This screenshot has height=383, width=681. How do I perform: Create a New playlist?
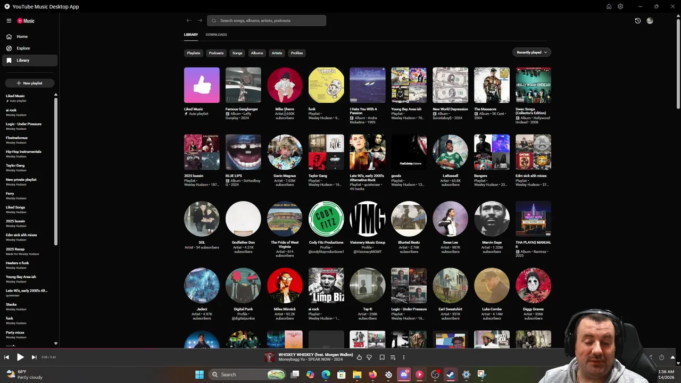pos(29,83)
